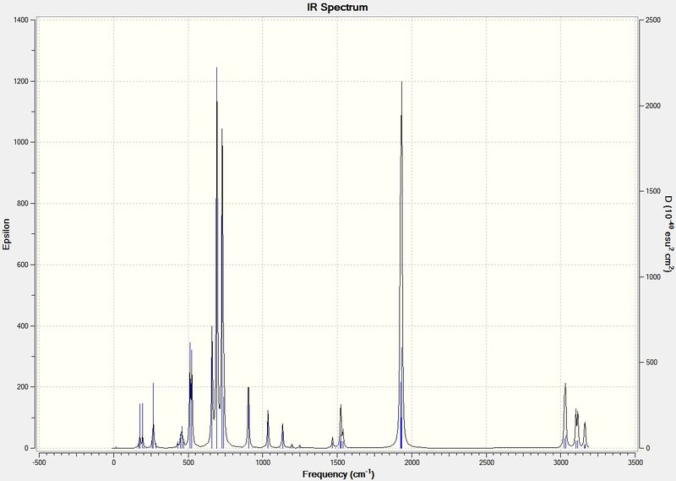Click the "IR Spectrum" chart title
The width and height of the screenshot is (676, 481).
[337, 8]
